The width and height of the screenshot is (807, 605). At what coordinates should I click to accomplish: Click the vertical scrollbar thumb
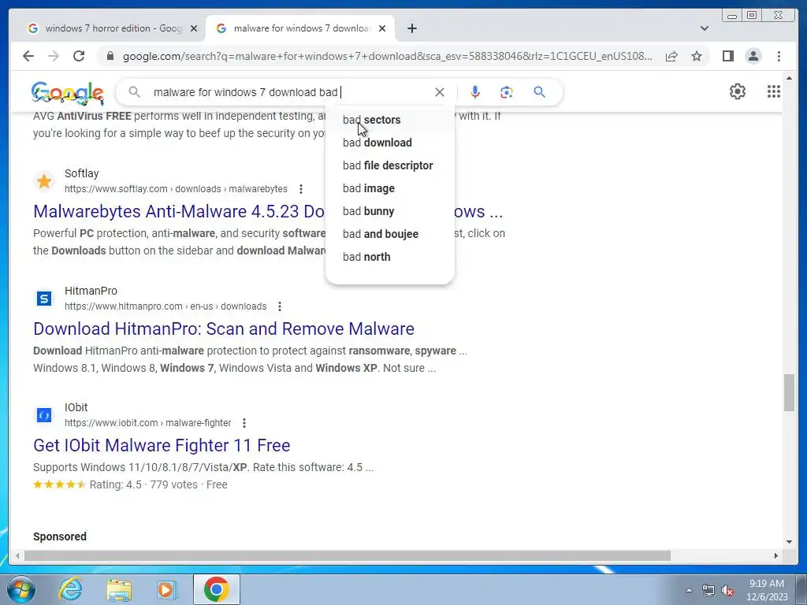click(x=789, y=392)
